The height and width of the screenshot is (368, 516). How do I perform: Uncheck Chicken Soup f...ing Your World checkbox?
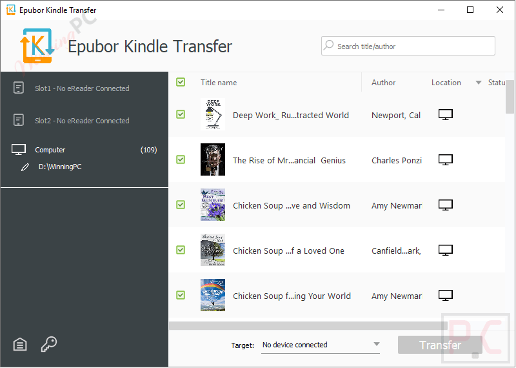tap(181, 295)
